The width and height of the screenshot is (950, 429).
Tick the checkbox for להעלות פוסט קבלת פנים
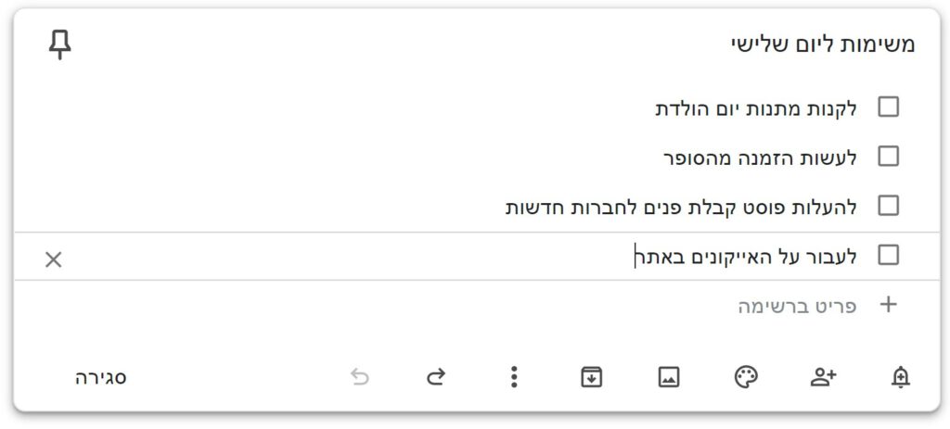coord(888,207)
